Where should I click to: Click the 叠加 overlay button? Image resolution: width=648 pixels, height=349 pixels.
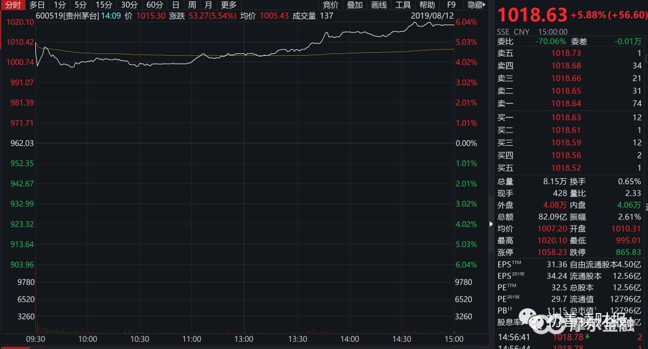point(355,5)
